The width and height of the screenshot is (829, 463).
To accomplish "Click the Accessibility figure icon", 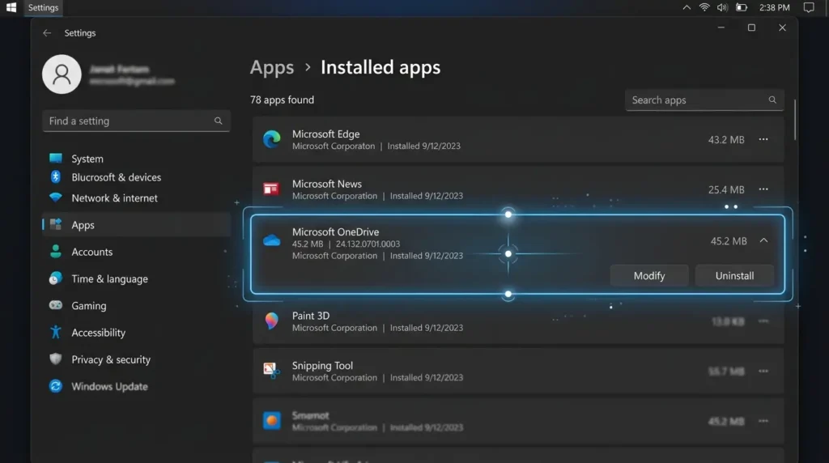I will [56, 332].
